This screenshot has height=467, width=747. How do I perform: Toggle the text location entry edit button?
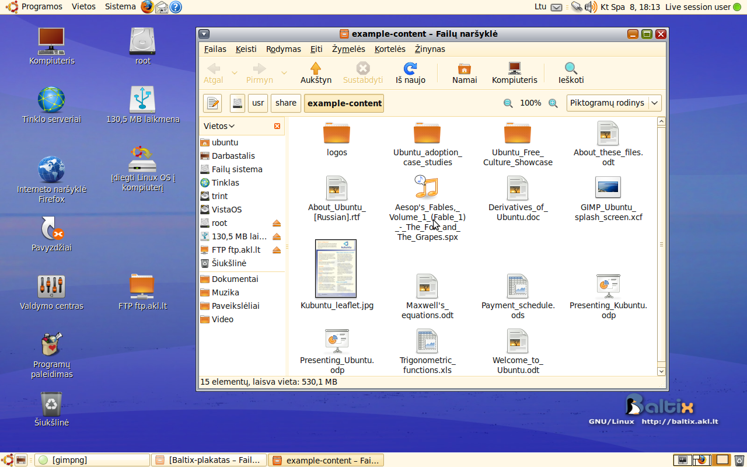(x=212, y=103)
